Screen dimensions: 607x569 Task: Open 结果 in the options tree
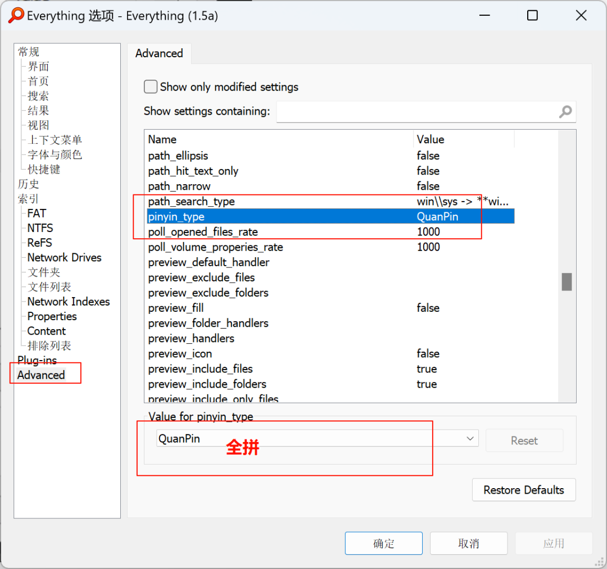[x=38, y=111]
